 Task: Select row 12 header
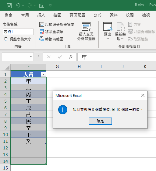pyautogui.click(x=5, y=148)
